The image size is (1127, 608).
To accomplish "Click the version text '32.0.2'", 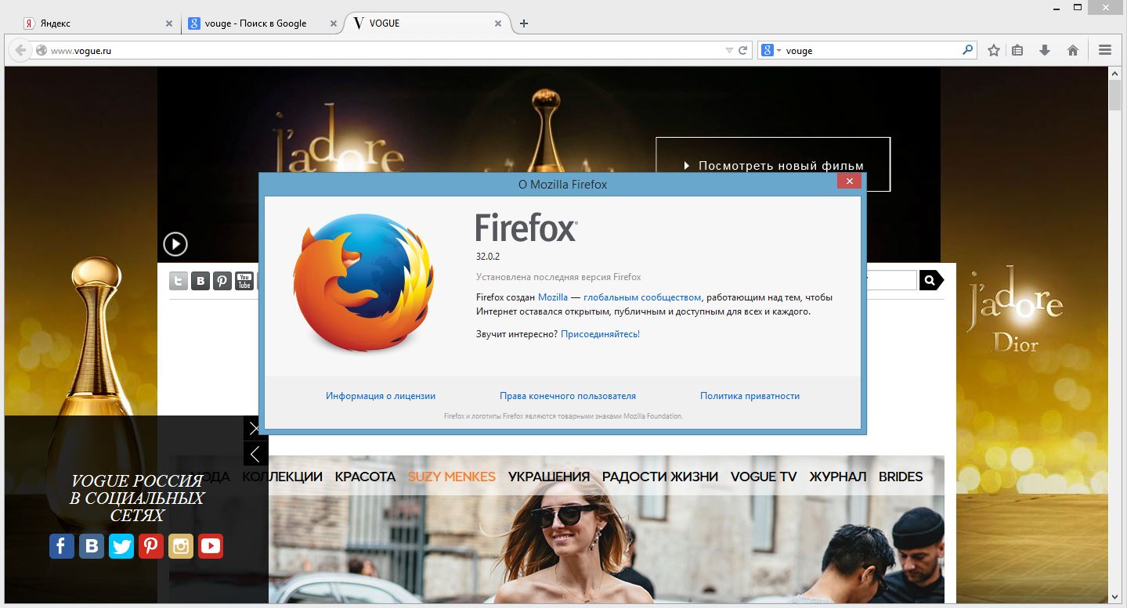I will [x=488, y=257].
